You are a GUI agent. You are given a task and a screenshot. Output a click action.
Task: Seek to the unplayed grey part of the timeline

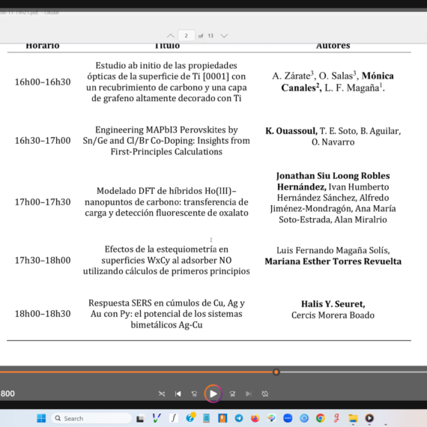(x=353, y=372)
